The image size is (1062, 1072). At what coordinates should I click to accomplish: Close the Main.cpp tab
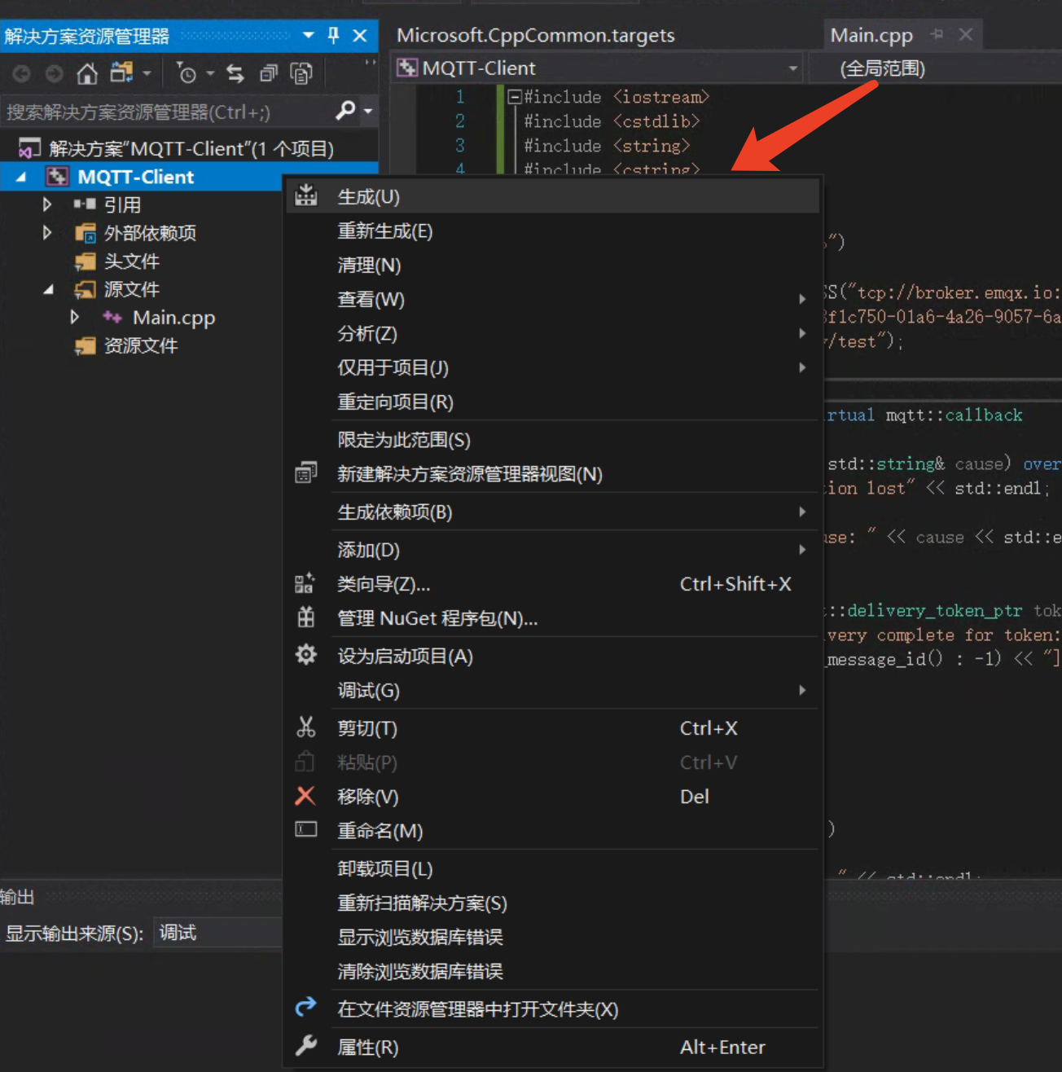[x=966, y=34]
